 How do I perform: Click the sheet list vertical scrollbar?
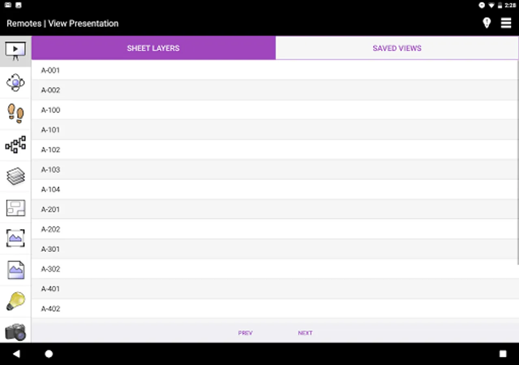(518, 162)
